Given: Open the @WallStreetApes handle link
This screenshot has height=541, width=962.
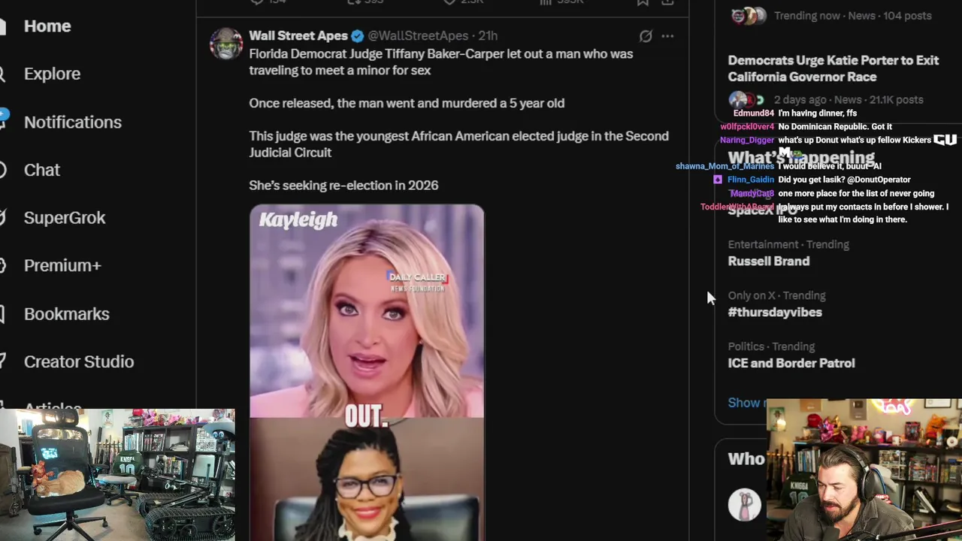Looking at the screenshot, I should click(418, 36).
